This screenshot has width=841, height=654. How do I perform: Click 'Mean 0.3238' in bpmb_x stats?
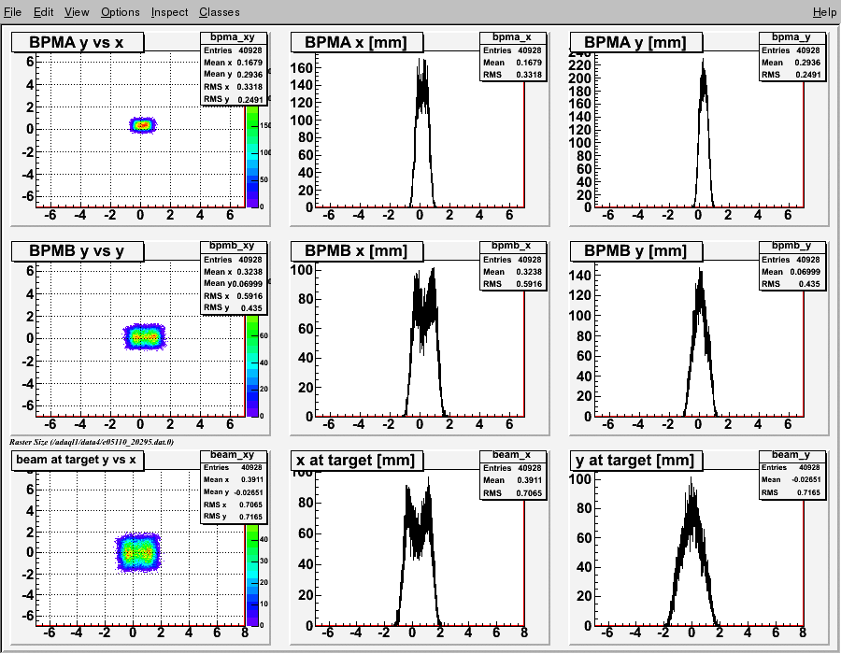point(513,272)
